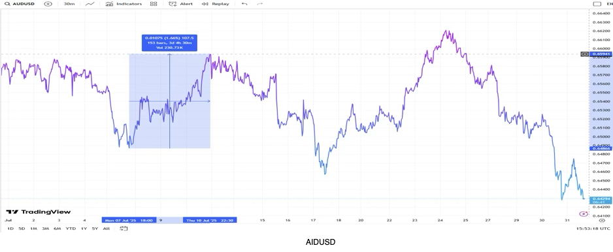
Task: Click the 0.64100 price scale label
Action: 601,215
